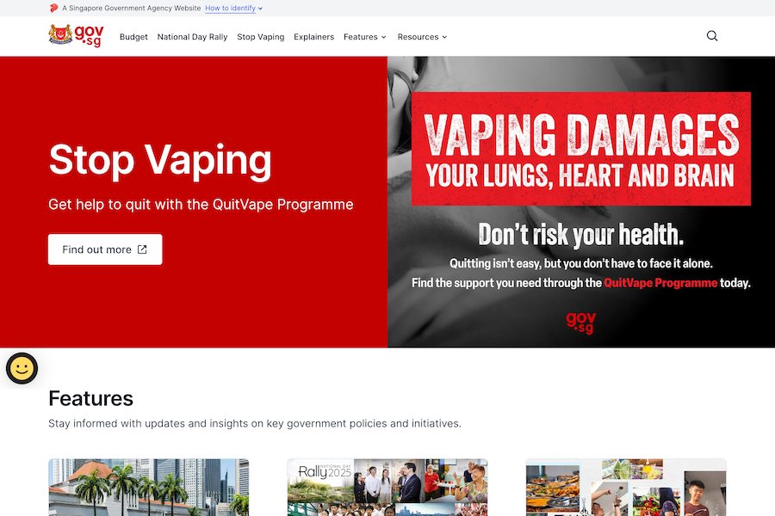Click the Features section heading
This screenshot has width=775, height=516.
(x=90, y=398)
